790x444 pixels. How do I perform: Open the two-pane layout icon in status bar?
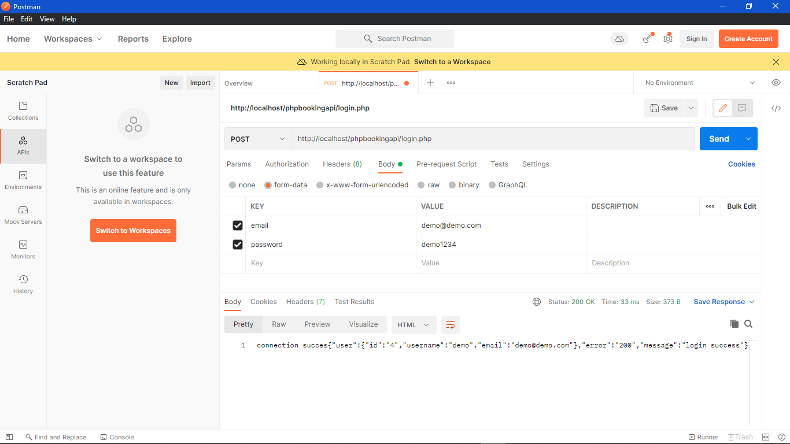click(x=766, y=437)
